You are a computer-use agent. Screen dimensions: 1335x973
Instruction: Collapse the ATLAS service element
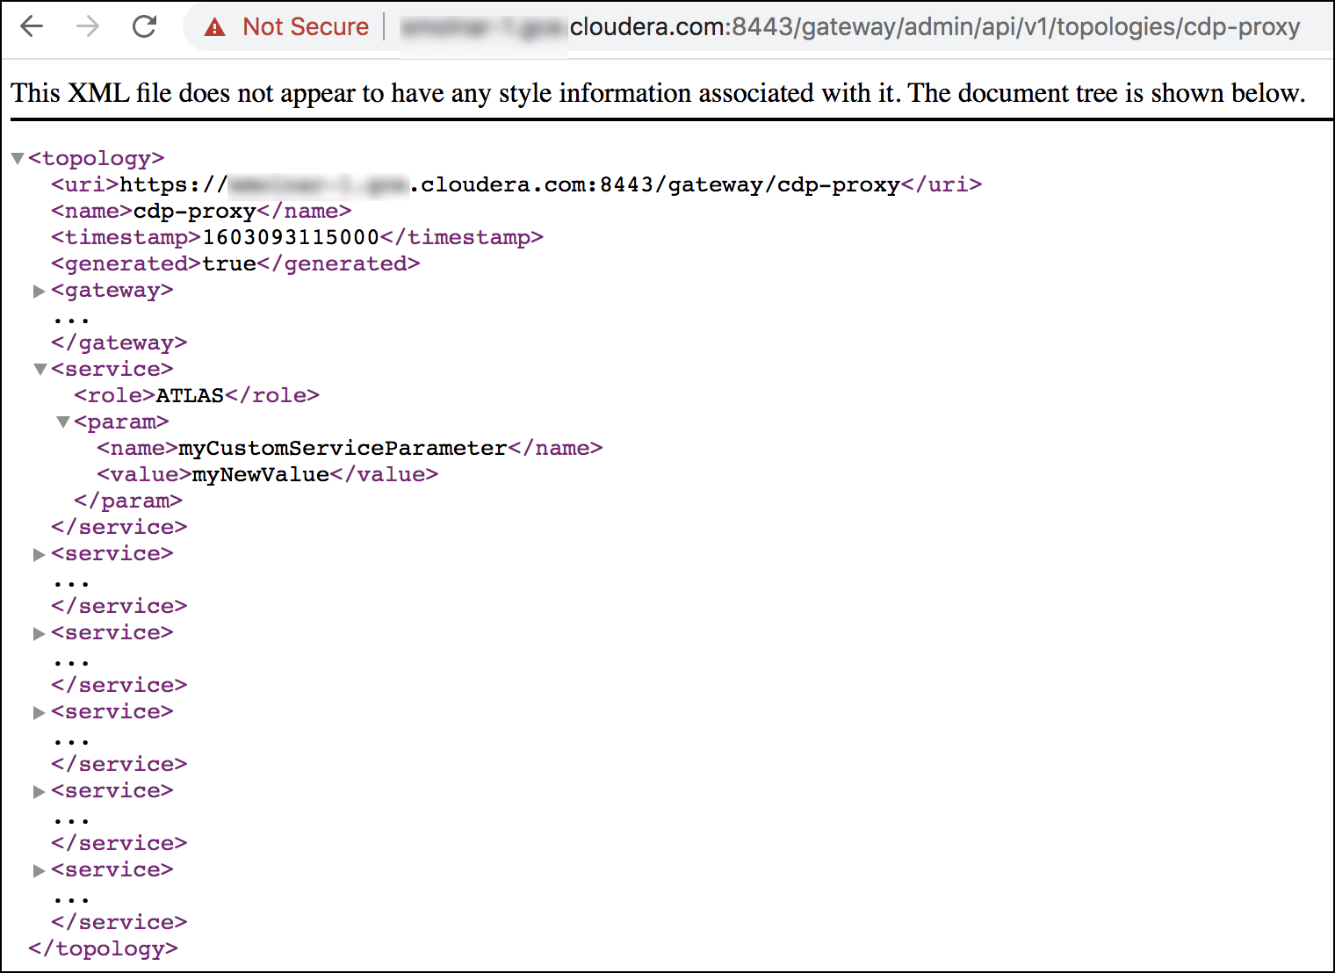click(40, 370)
